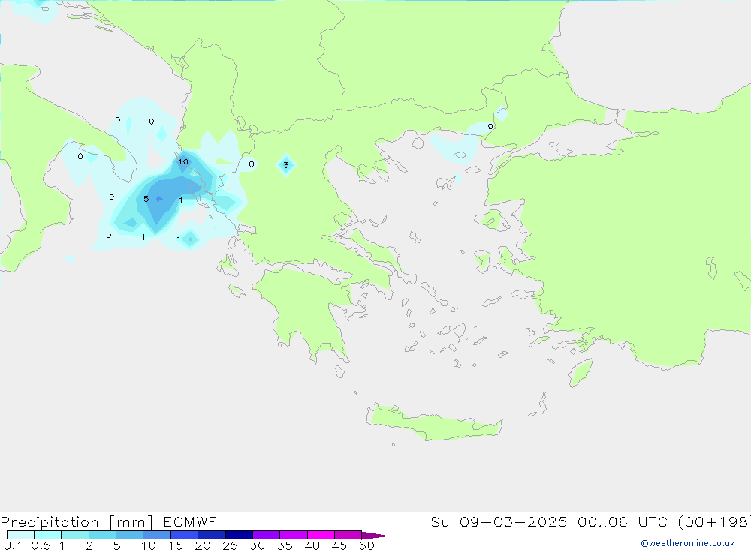Click the 2–5 mm legend color swatch

pos(102,535)
